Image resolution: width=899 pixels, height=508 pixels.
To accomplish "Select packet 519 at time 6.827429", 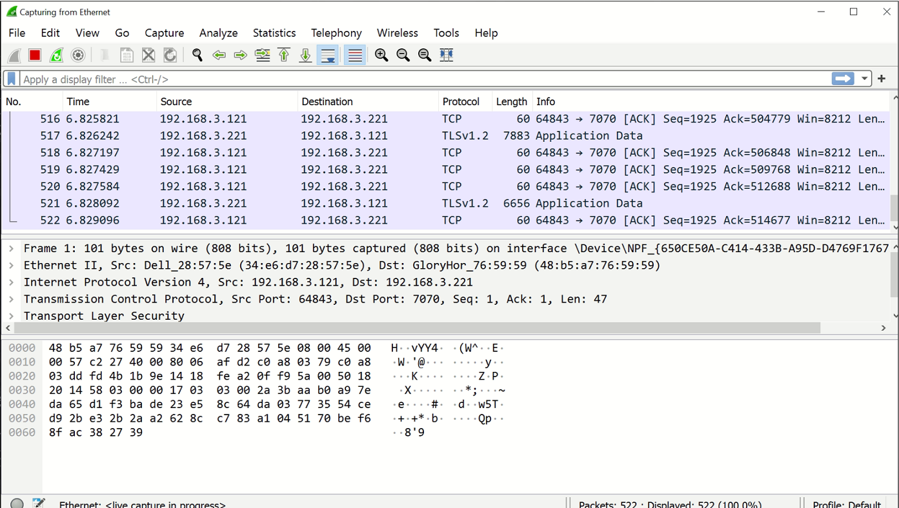I will (445, 170).
